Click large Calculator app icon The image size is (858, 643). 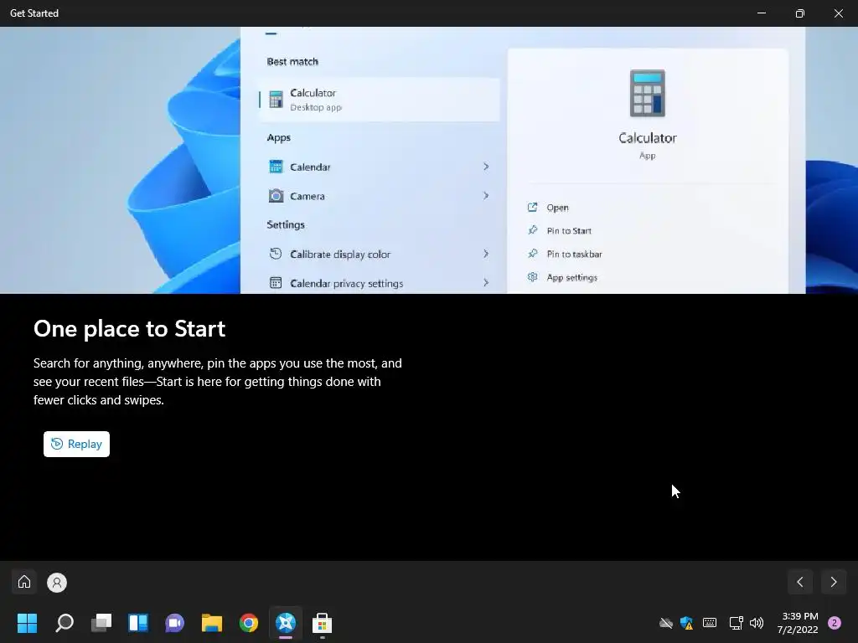pyautogui.click(x=648, y=93)
